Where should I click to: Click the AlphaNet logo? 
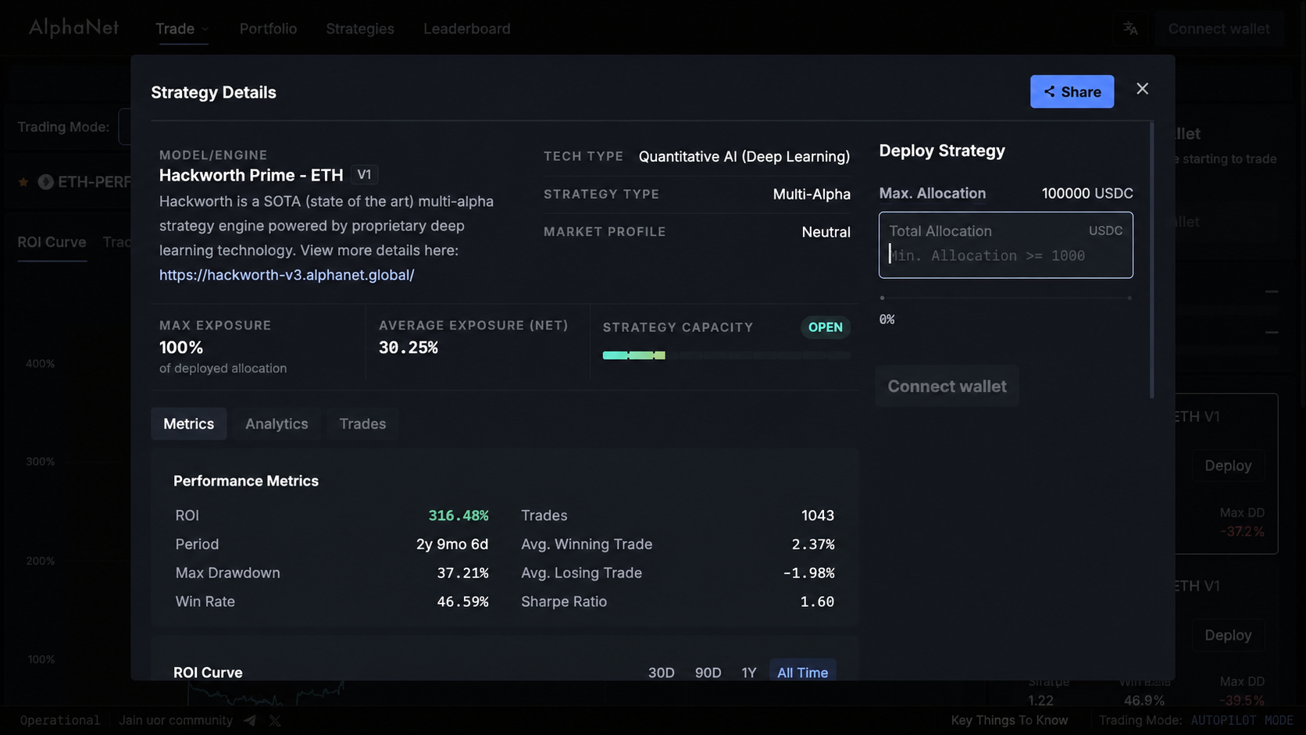tap(74, 28)
